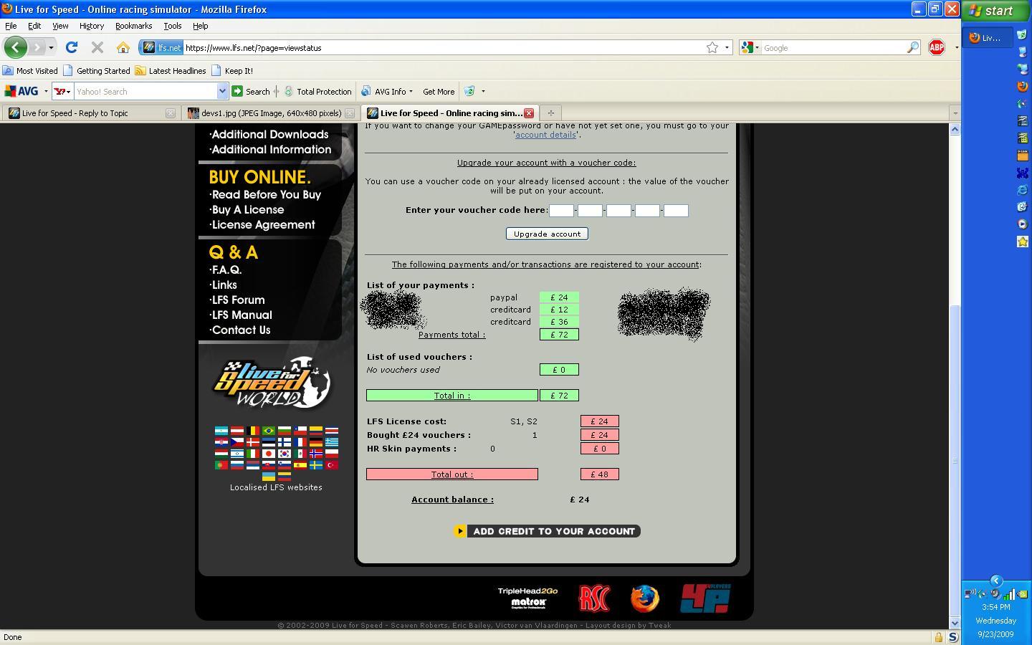
Task: Click the search magnifier in the Google box
Action: click(x=913, y=47)
